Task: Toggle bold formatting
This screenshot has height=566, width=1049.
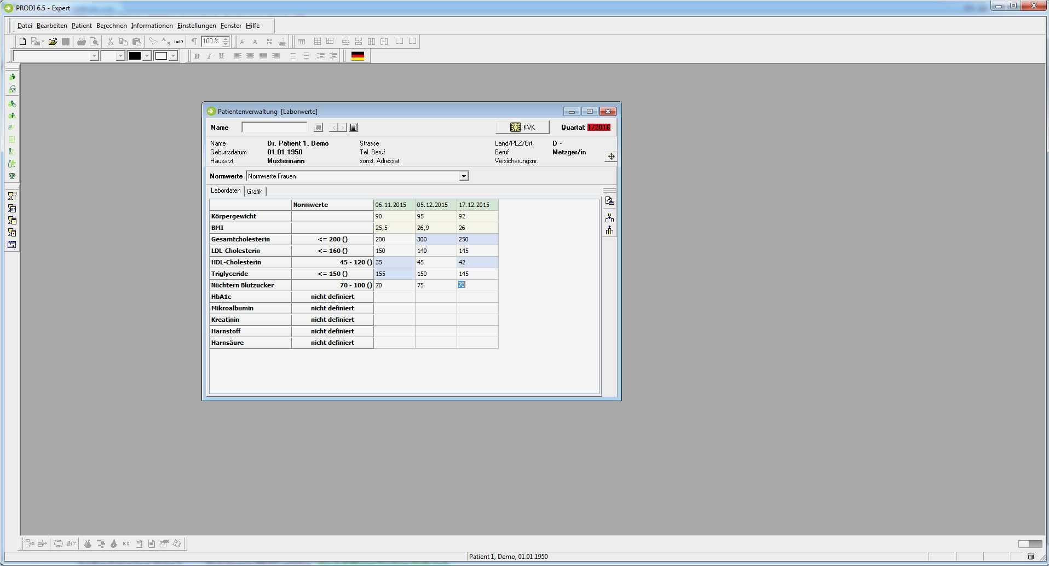Action: (x=197, y=56)
